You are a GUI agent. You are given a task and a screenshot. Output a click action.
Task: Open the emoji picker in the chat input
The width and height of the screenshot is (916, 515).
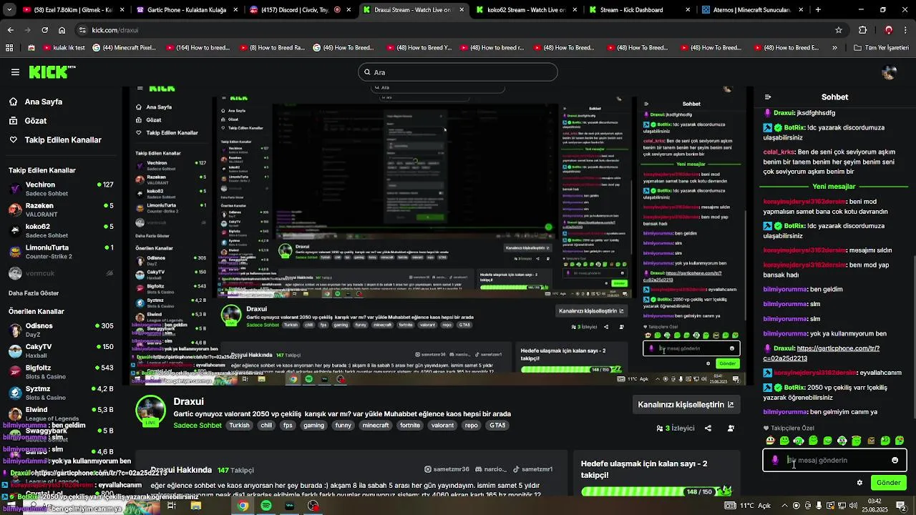895,460
